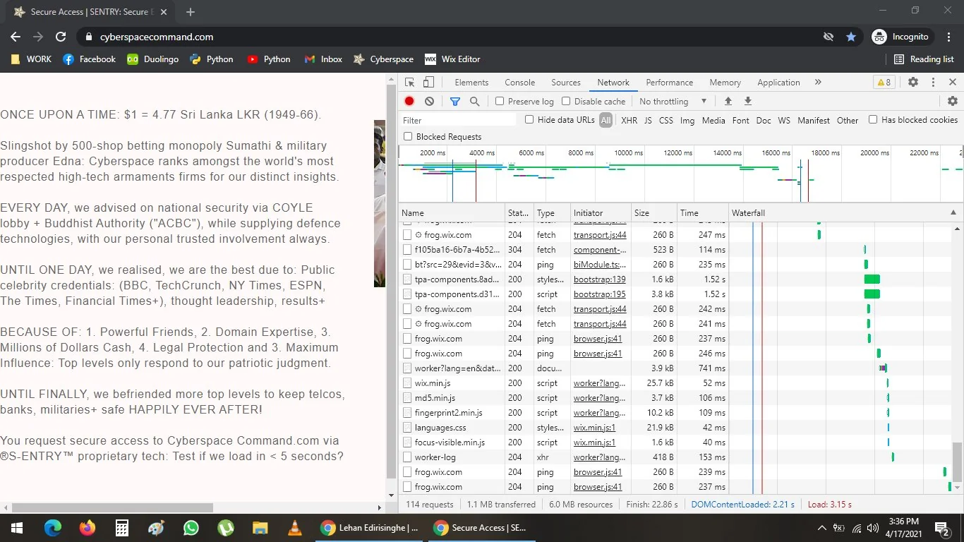
Task: Open the Facebook bookmark
Action: (89, 59)
